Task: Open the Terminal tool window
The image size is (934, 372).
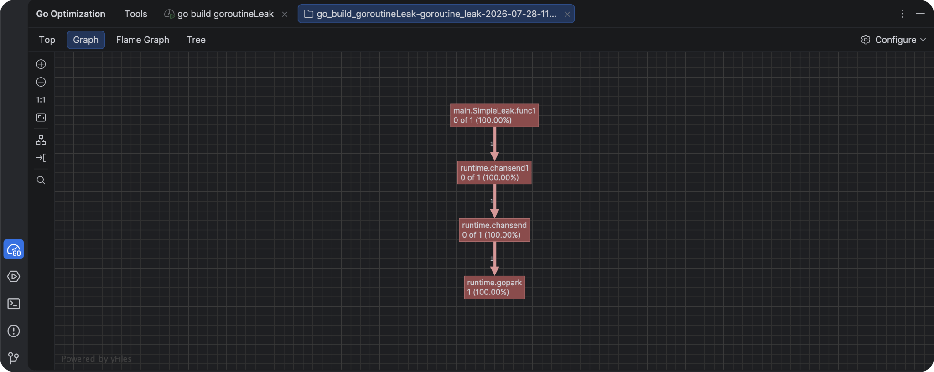Action: [x=14, y=304]
